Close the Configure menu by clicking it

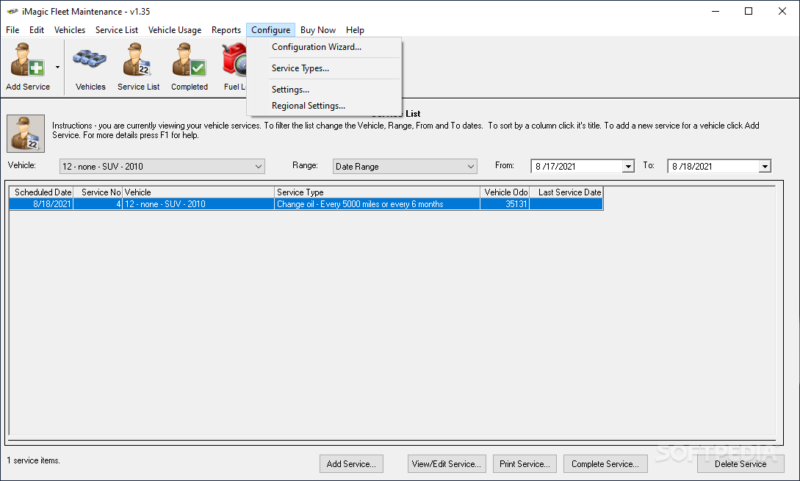tap(270, 30)
